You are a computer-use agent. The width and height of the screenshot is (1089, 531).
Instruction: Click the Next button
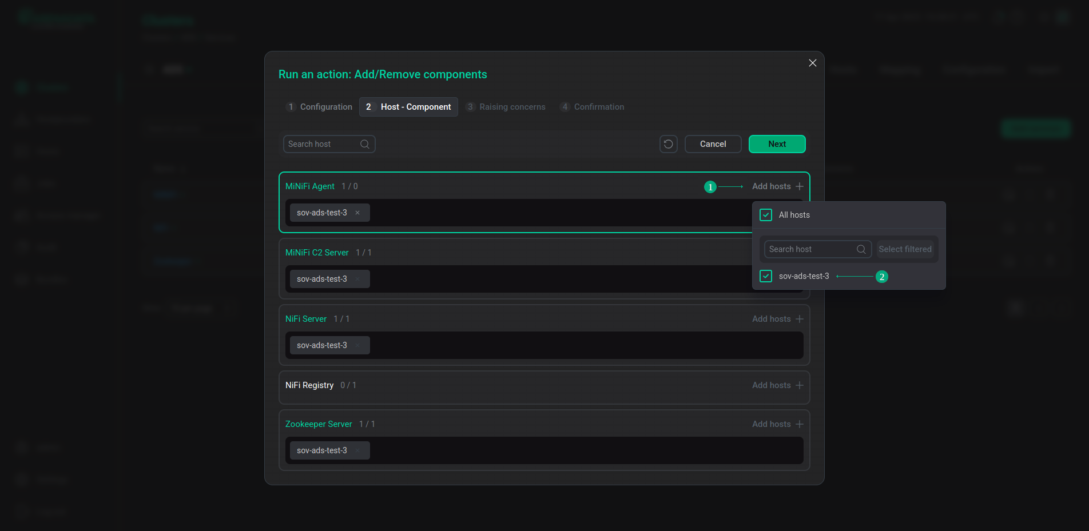pyautogui.click(x=777, y=144)
